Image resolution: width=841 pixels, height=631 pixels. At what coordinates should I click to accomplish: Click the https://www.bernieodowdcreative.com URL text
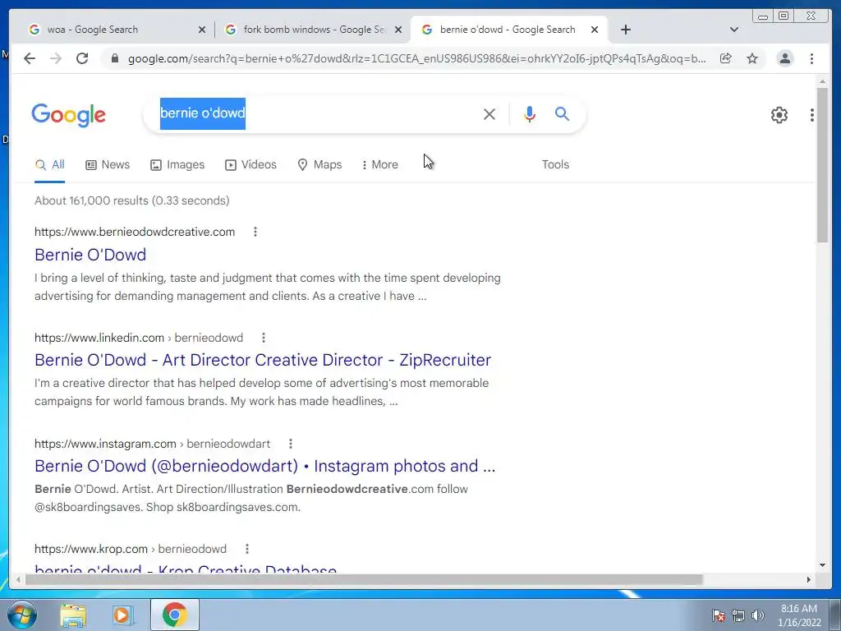[x=135, y=232]
